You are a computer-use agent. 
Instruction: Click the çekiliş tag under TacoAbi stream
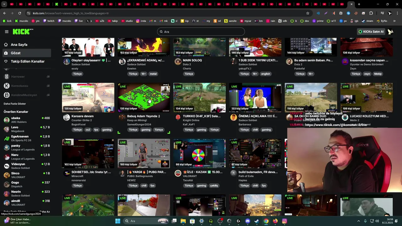click(x=214, y=186)
